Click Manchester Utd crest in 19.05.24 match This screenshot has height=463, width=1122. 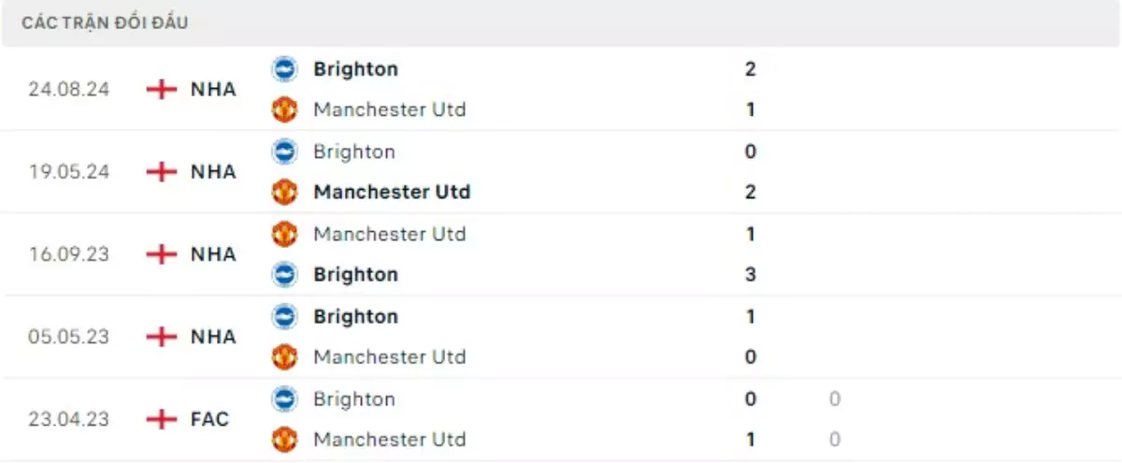pyautogui.click(x=284, y=192)
